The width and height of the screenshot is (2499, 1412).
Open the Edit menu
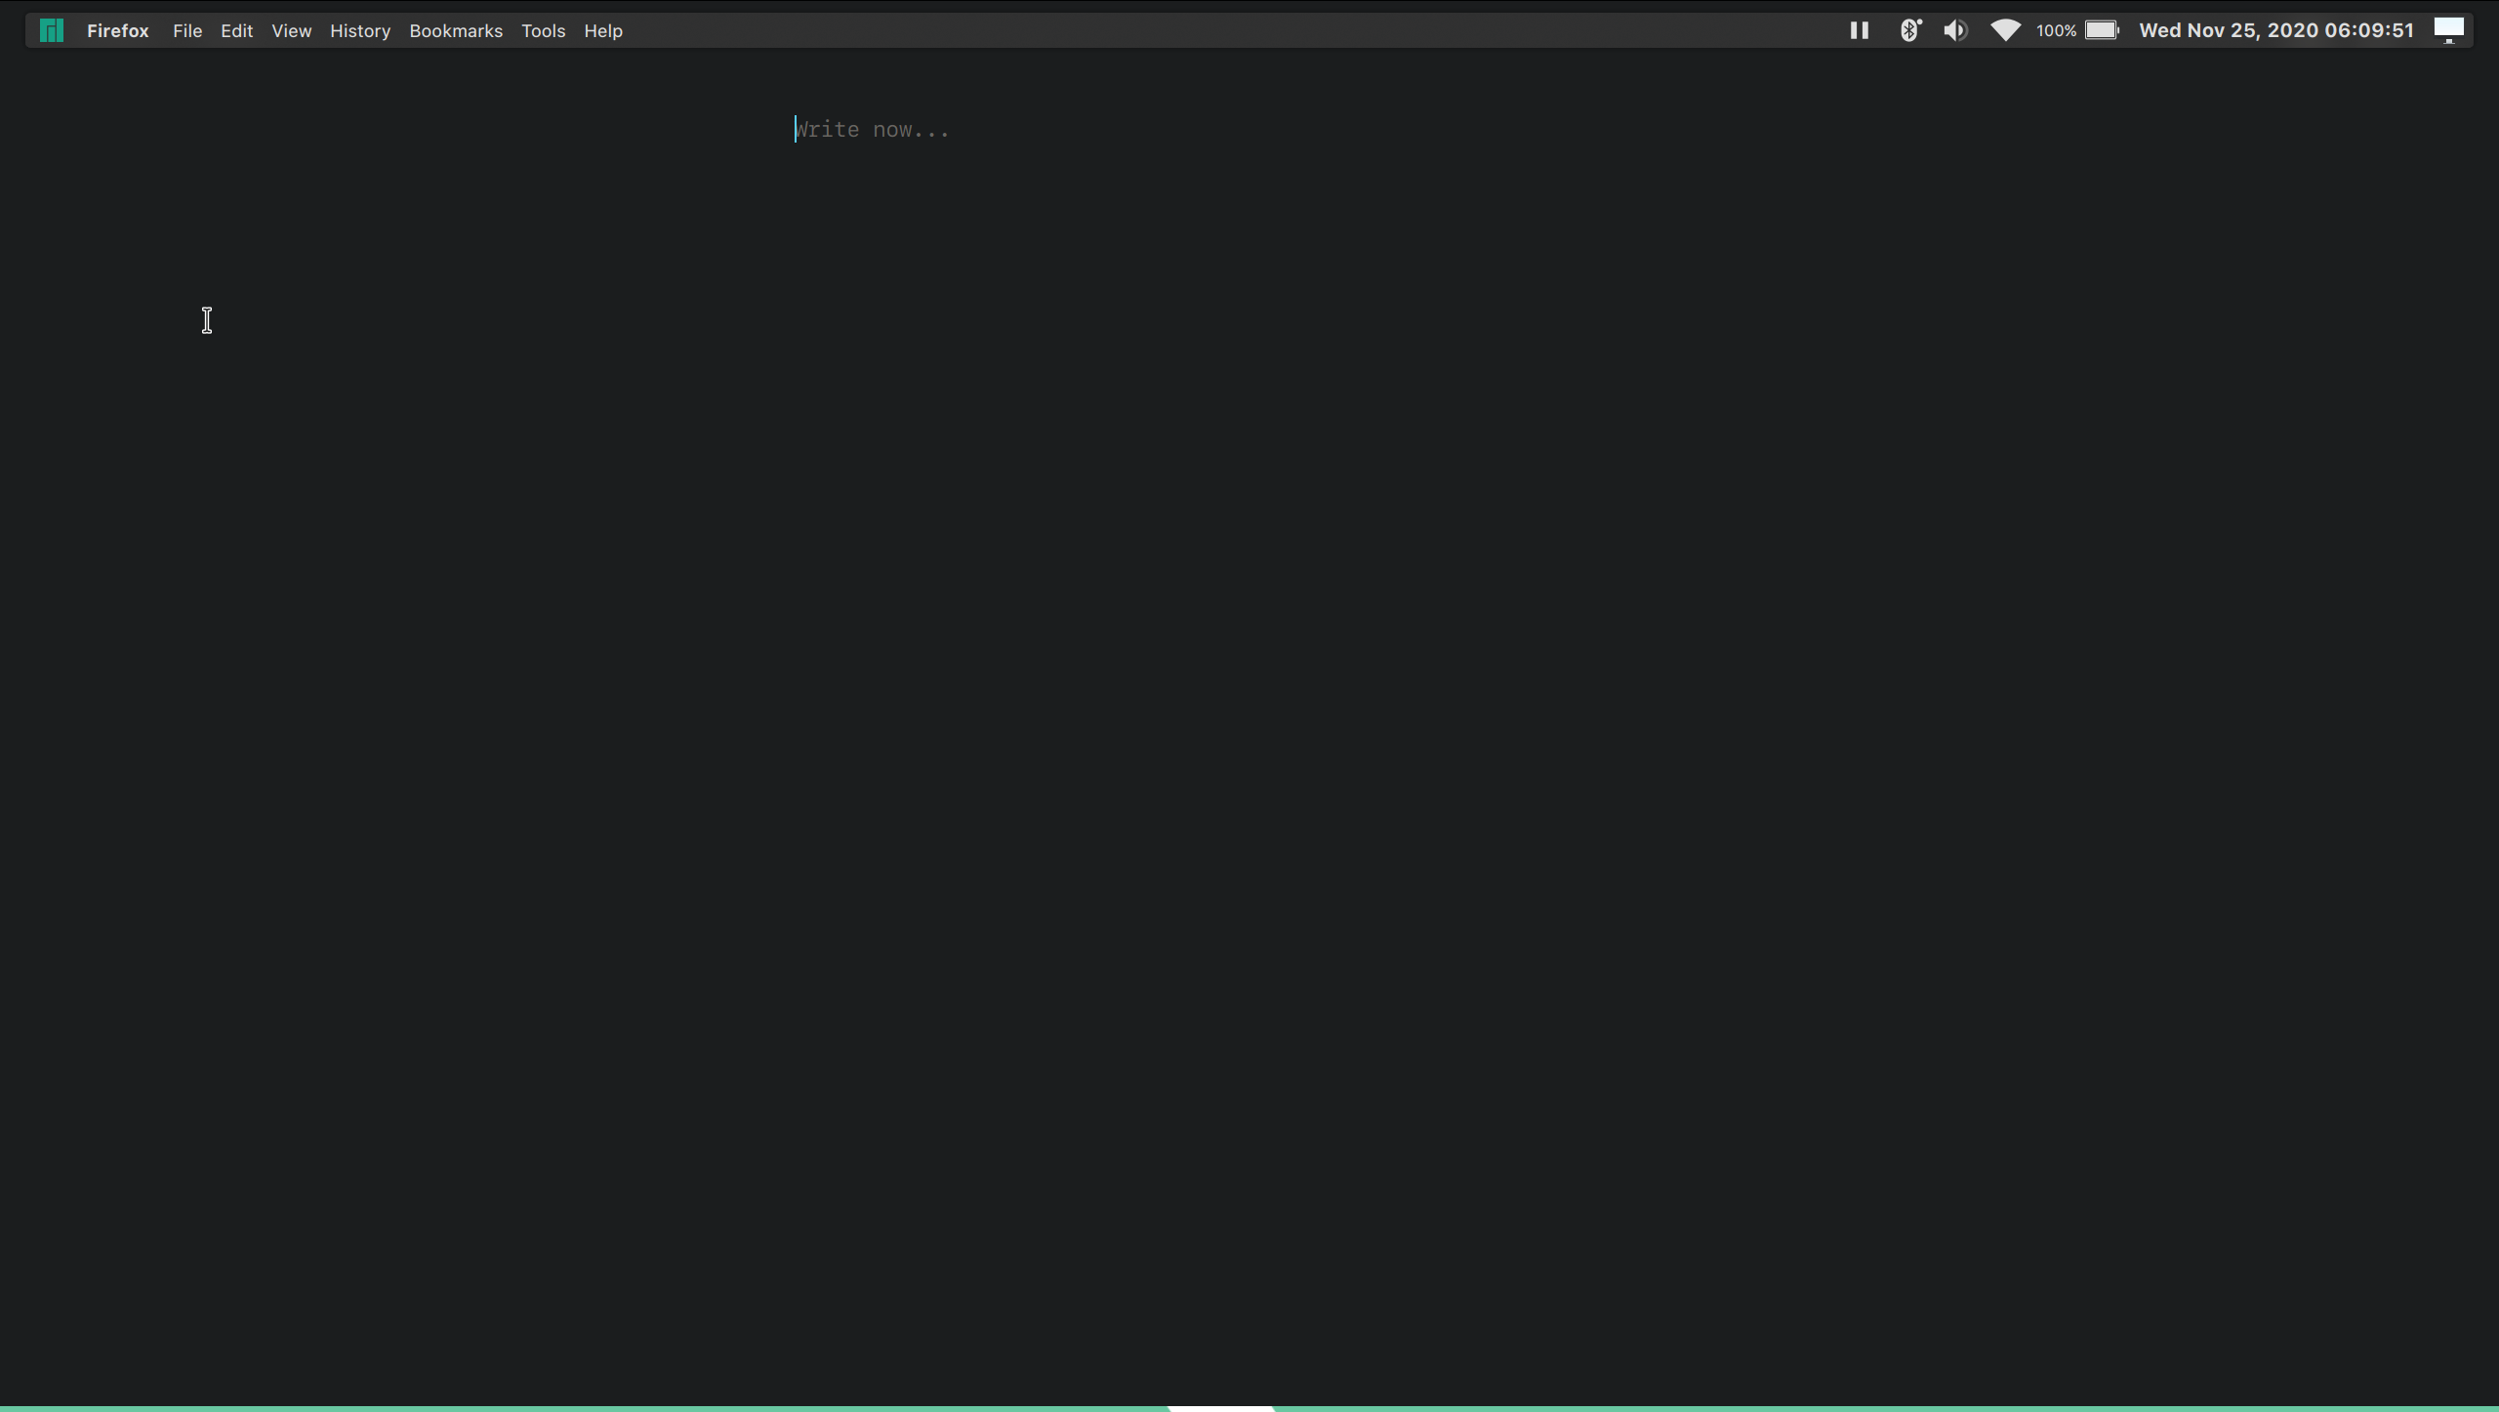pos(237,30)
